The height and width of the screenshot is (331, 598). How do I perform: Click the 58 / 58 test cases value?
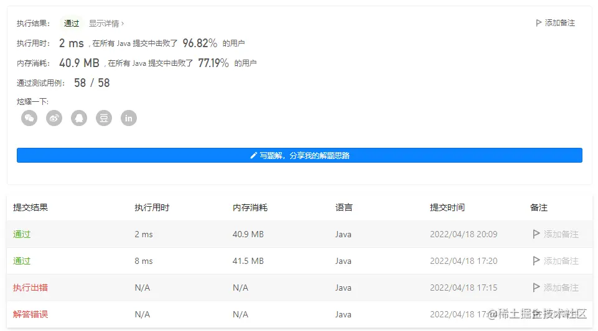coord(92,83)
